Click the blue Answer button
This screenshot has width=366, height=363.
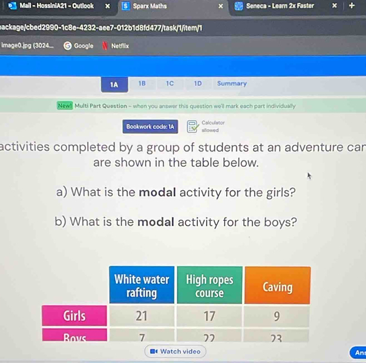(x=357, y=352)
